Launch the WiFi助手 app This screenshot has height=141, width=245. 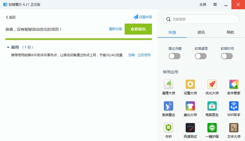click(234, 106)
